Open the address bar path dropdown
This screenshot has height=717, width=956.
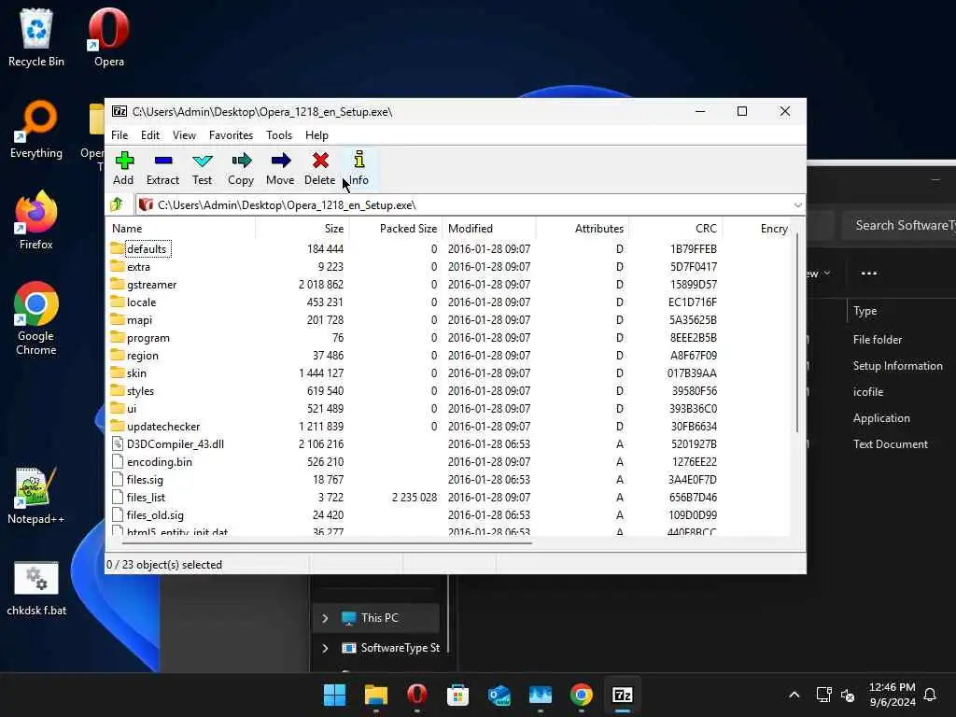point(797,204)
